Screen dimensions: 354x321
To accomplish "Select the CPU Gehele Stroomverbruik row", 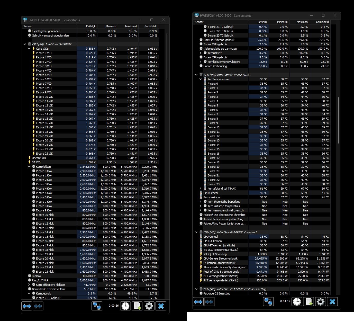I will pyautogui.click(x=262, y=258).
